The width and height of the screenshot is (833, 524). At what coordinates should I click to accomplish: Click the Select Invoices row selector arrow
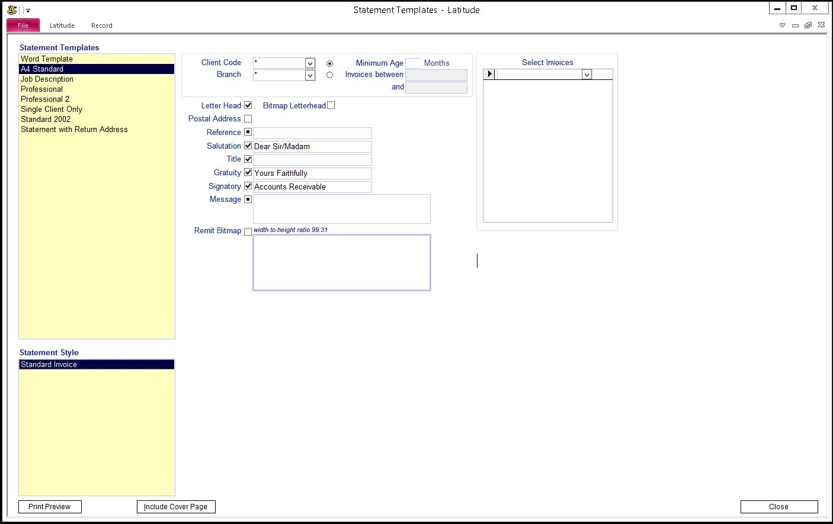(489, 74)
